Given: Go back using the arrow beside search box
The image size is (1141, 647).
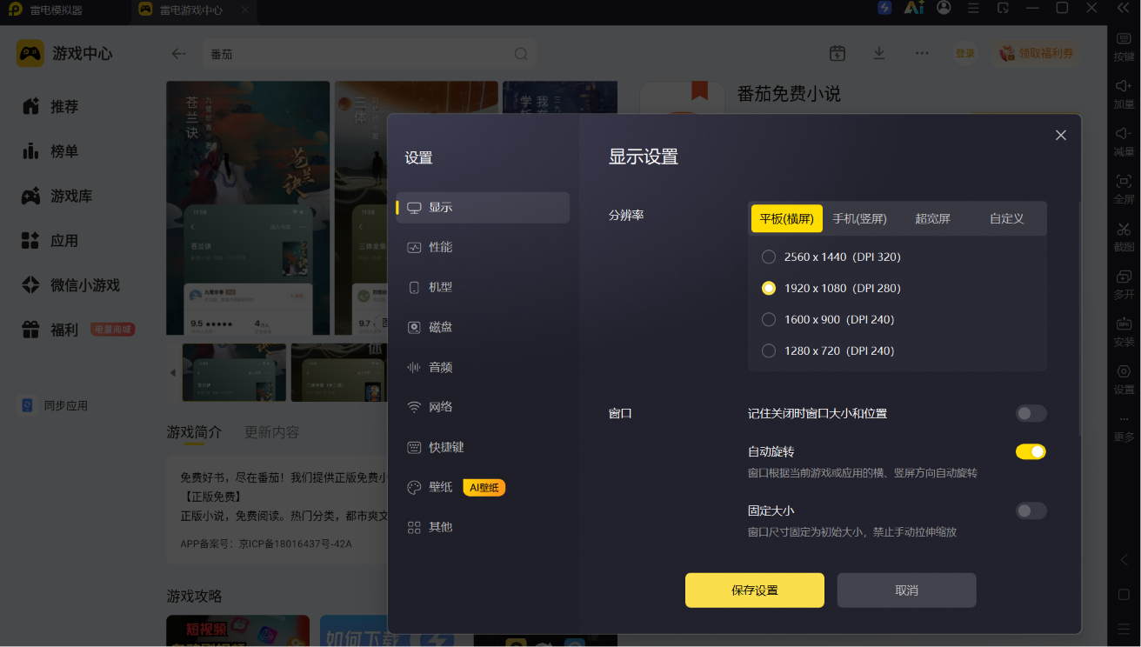Looking at the screenshot, I should [178, 54].
